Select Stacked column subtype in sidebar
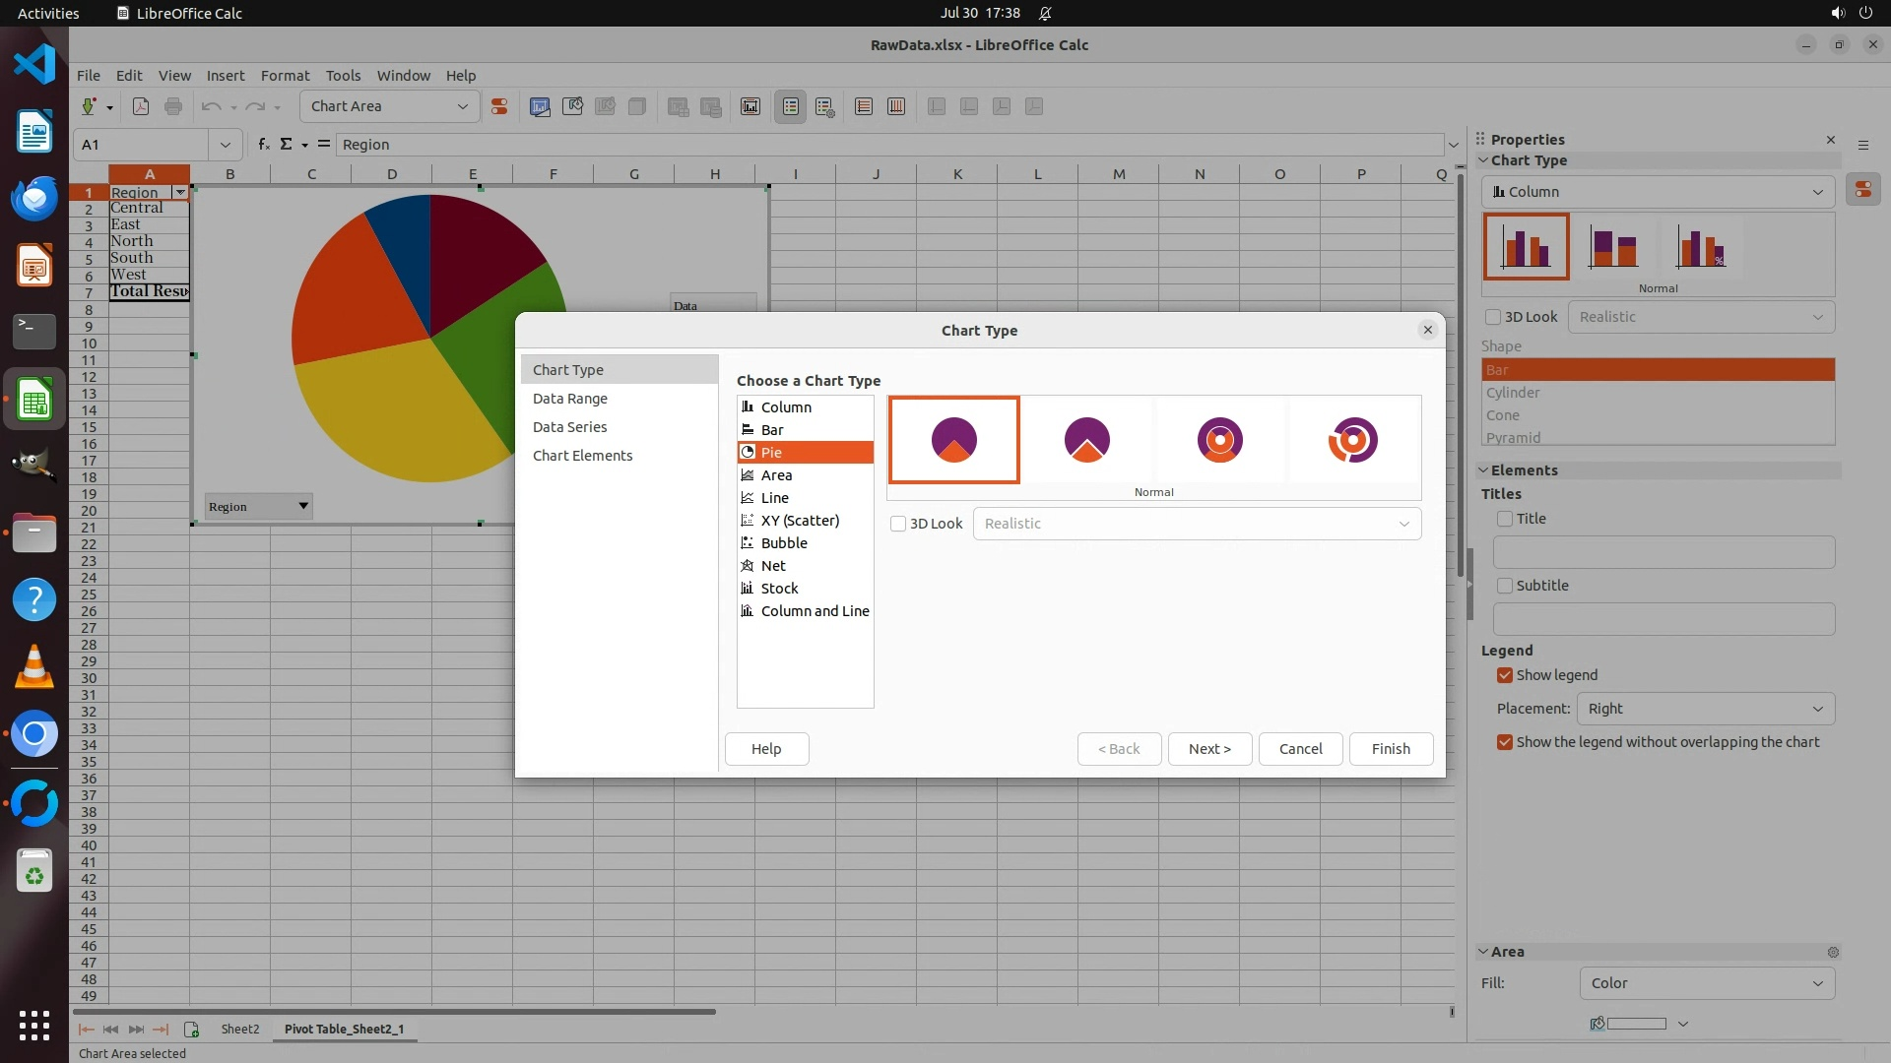The width and height of the screenshot is (1891, 1063). point(1612,247)
